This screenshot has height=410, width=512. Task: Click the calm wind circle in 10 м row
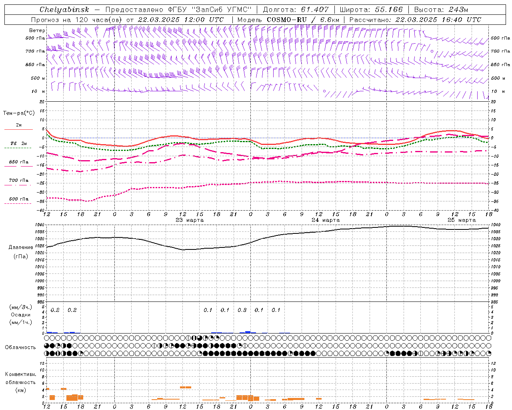324,91
